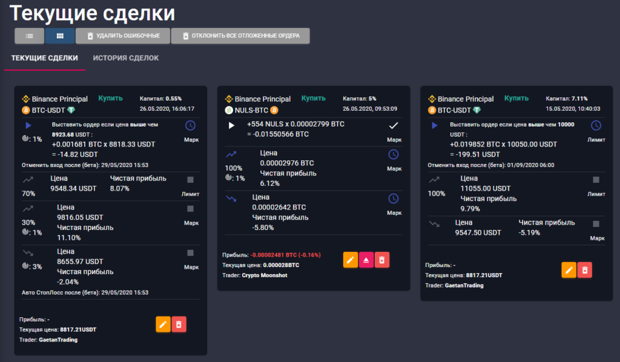Click the Купить label on the NULS-BTC card

(314, 99)
